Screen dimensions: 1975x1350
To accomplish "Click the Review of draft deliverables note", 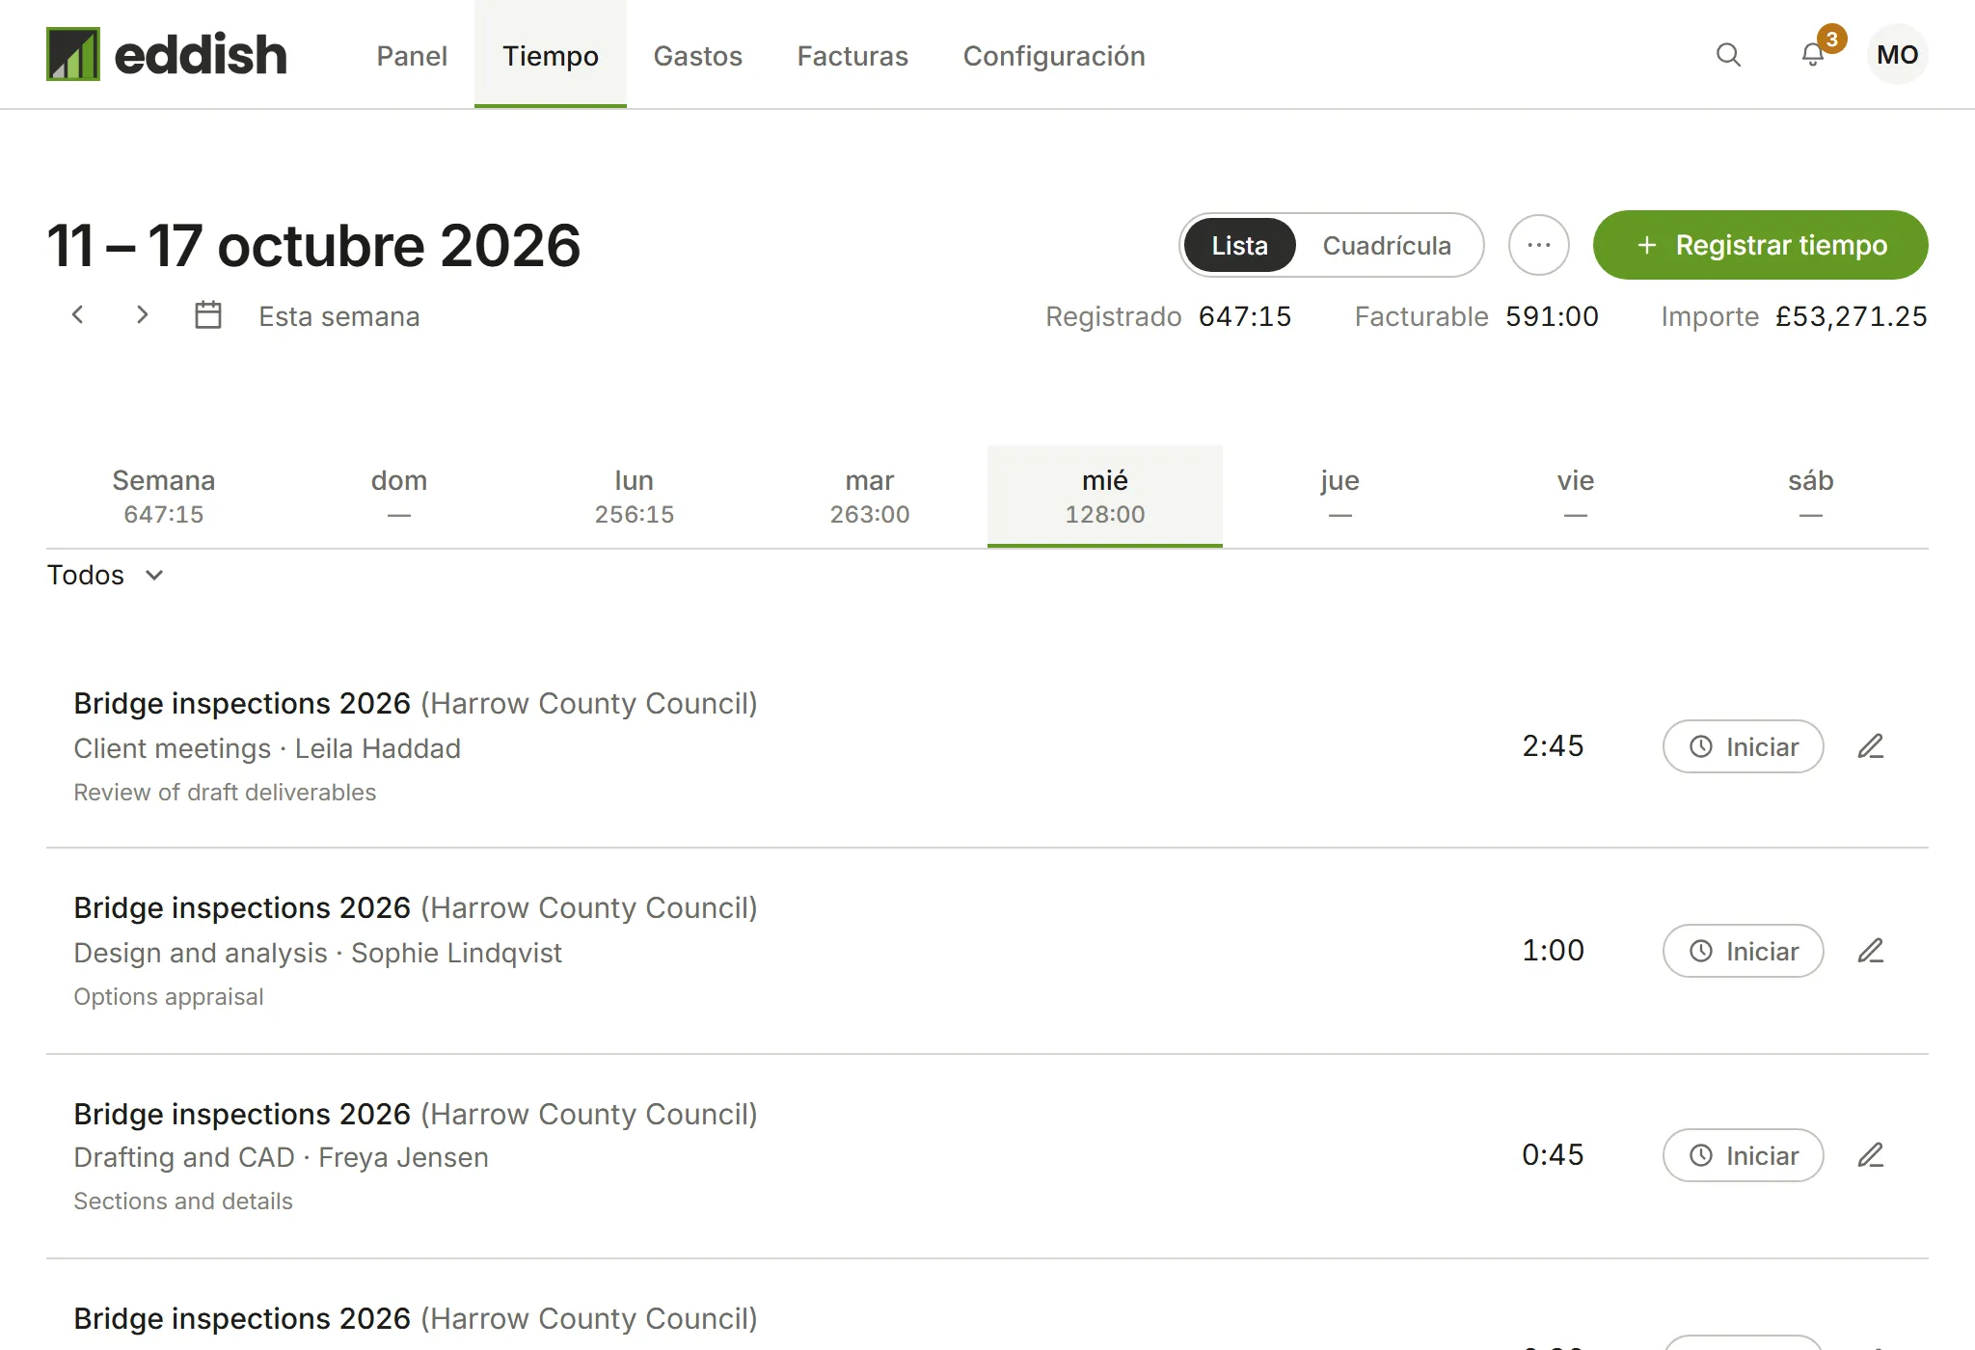I will pos(225,792).
